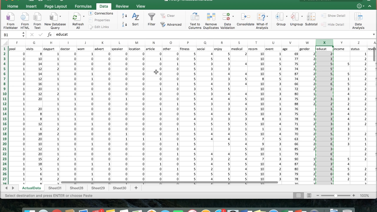Zoom out with minus button
The width and height of the screenshot is (377, 212).
(x=318, y=196)
